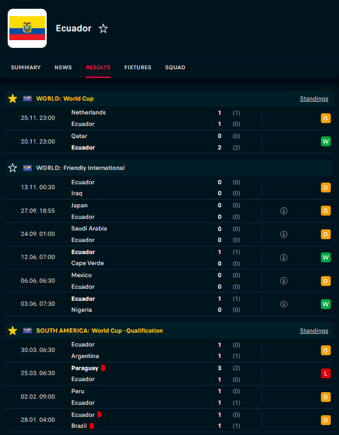Image resolution: width=339 pixels, height=435 pixels.
Task: Click the red L badge for Paraguay match
Action: 325,374
